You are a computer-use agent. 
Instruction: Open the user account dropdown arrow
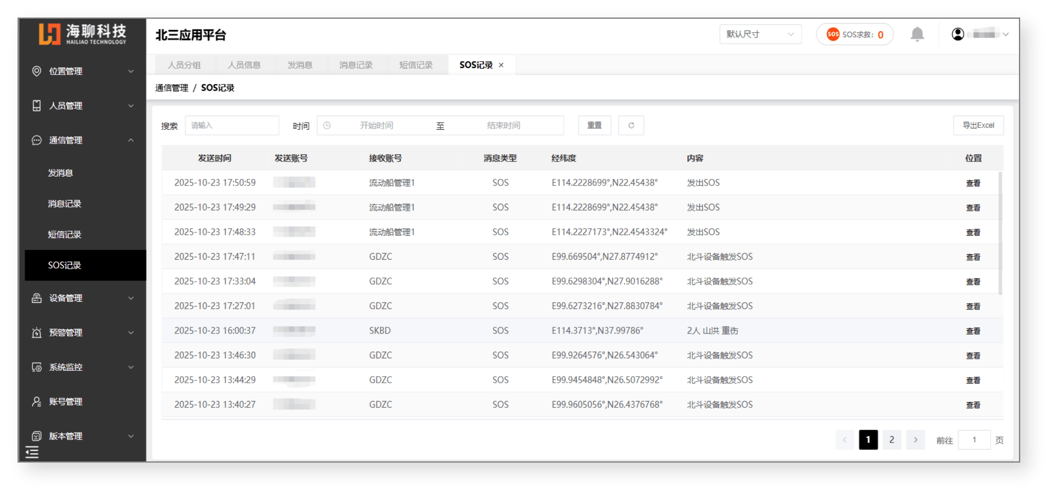pos(1005,34)
